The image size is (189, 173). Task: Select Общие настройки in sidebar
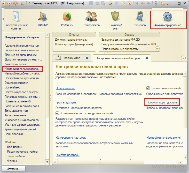[x=16, y=83]
